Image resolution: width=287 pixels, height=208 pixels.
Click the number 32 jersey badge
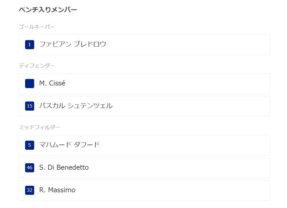[29, 190]
